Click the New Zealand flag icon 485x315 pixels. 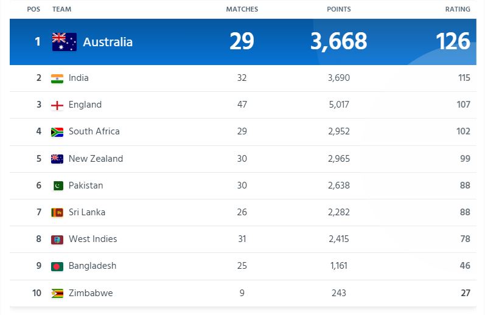point(57,159)
